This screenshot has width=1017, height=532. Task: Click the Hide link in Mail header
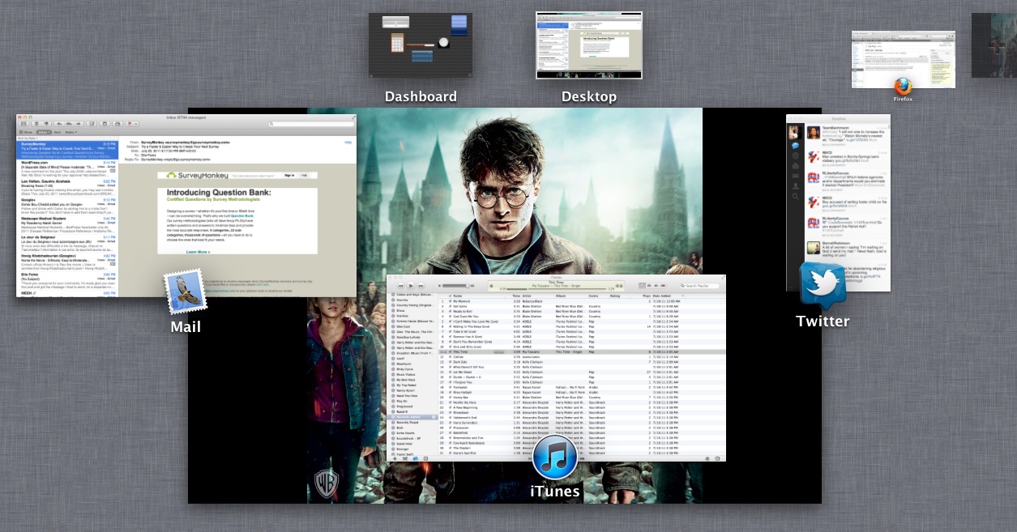tap(348, 143)
